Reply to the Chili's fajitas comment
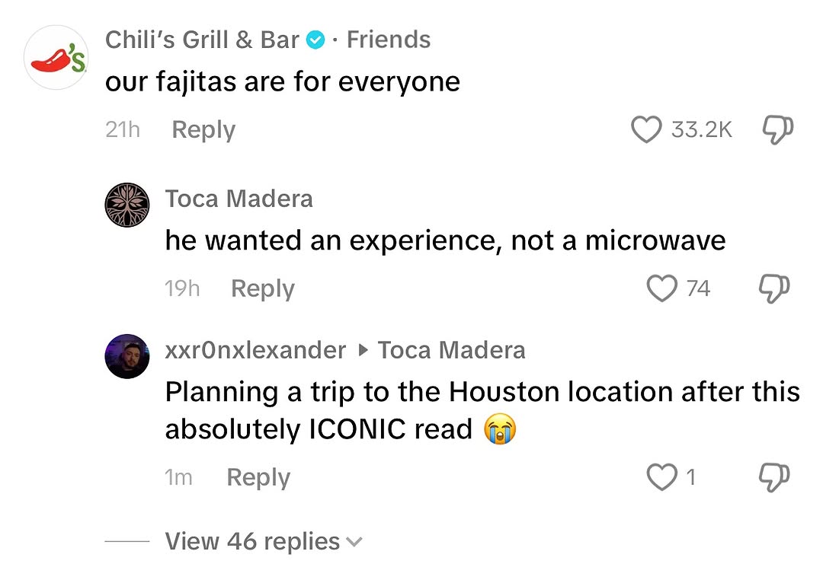The image size is (823, 567). (x=203, y=130)
